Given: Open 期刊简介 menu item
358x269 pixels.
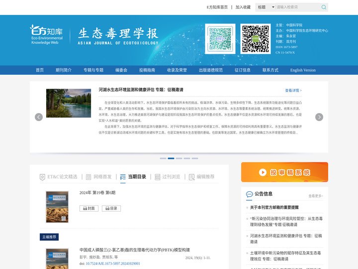Looking at the screenshot, I should [x=64, y=70].
